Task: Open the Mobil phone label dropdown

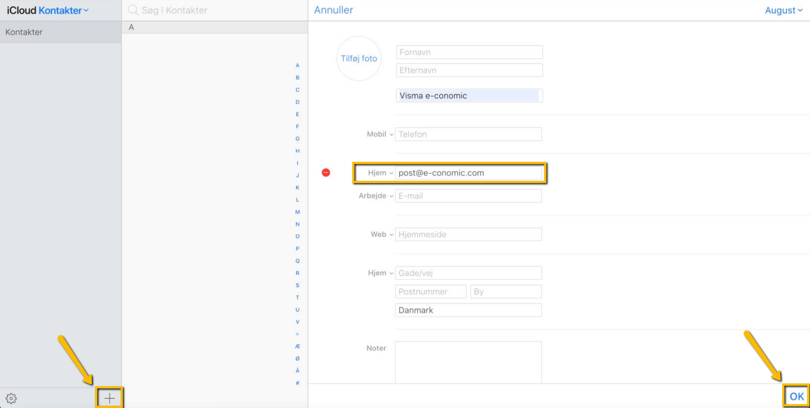Action: (x=379, y=134)
